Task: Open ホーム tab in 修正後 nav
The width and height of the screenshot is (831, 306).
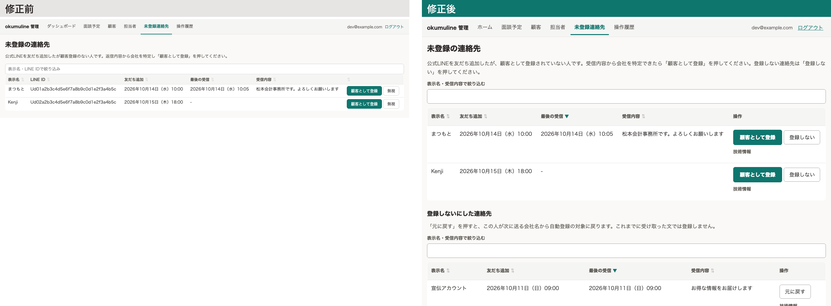Action: (x=485, y=27)
